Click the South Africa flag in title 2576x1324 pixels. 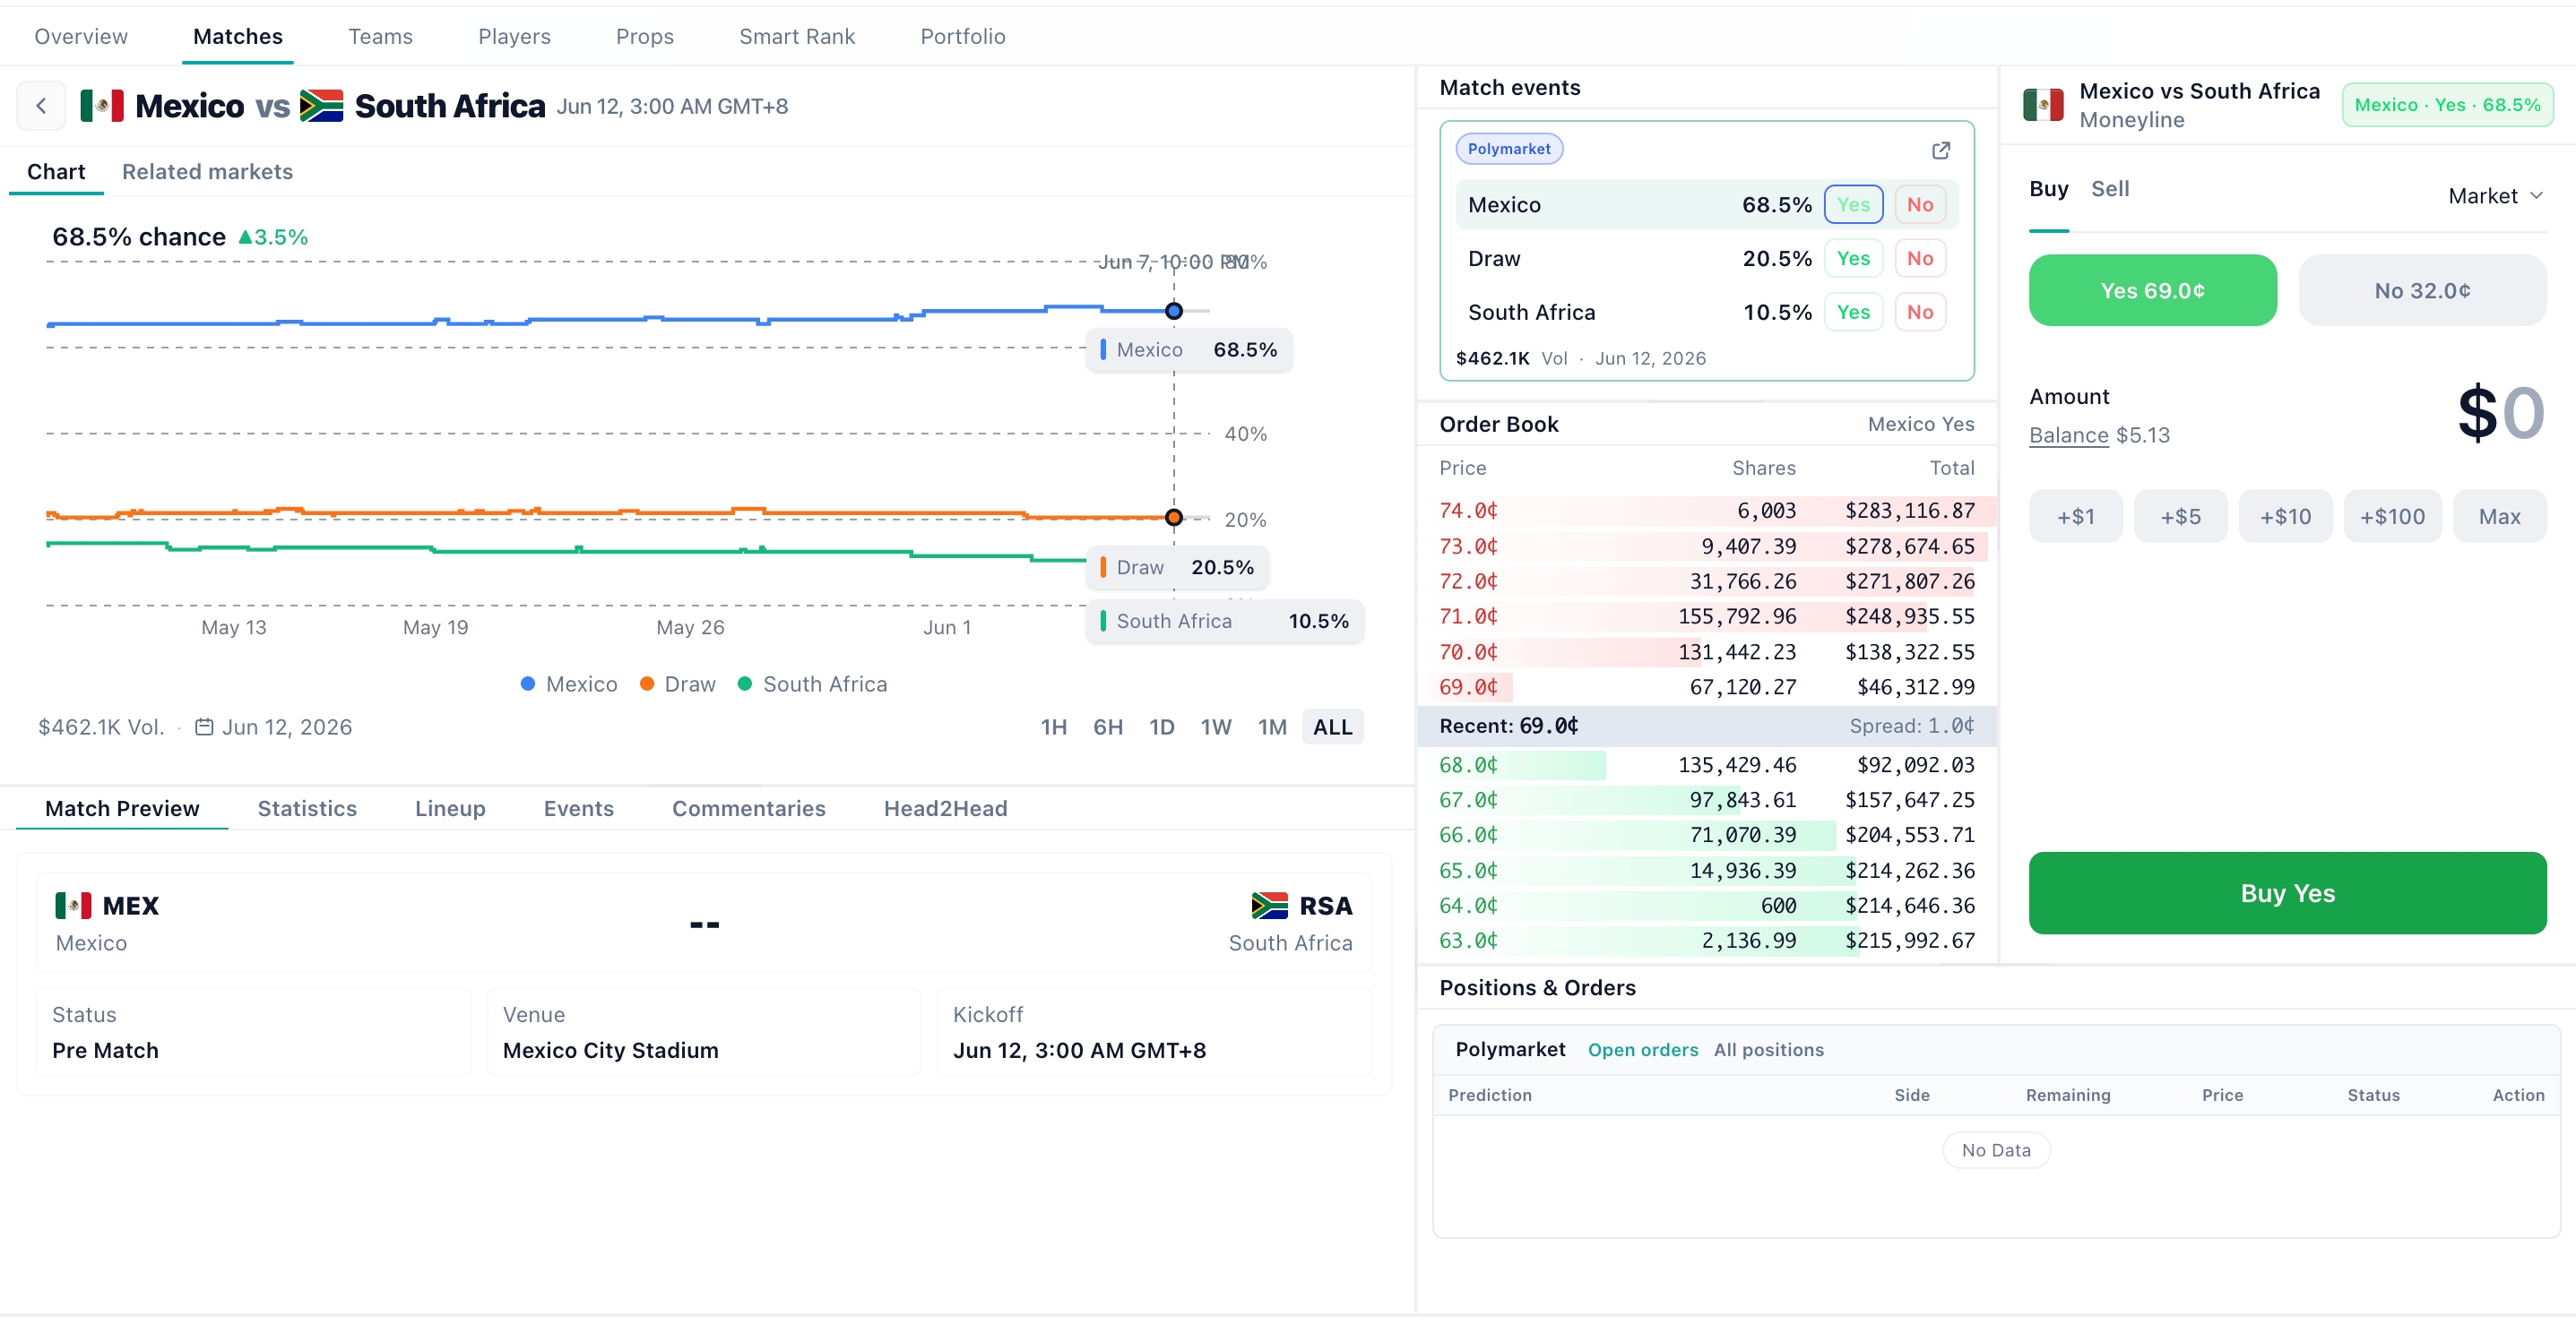click(321, 106)
